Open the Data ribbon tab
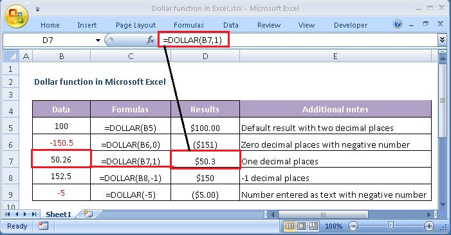 231,25
